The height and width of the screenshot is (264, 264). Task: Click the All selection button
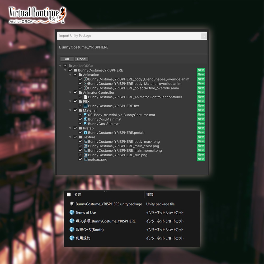(x=67, y=59)
